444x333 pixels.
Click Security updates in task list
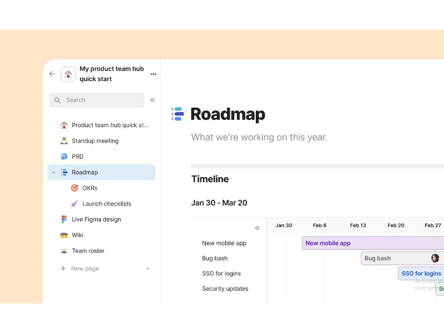[x=225, y=289]
